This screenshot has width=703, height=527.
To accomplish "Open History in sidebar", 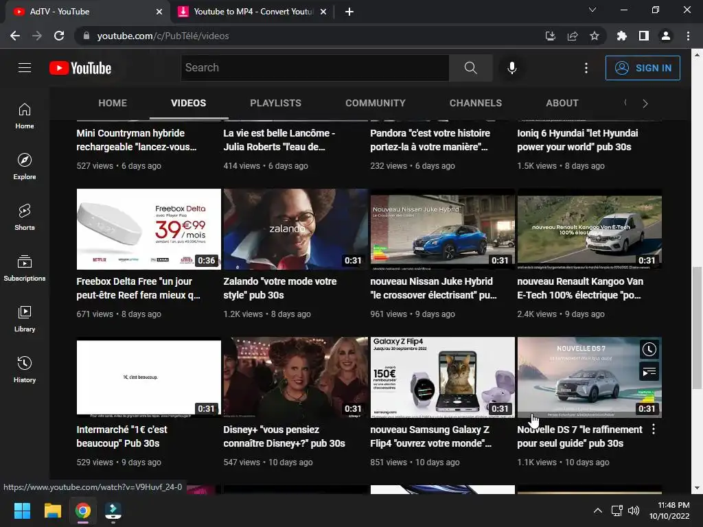I will (25, 369).
